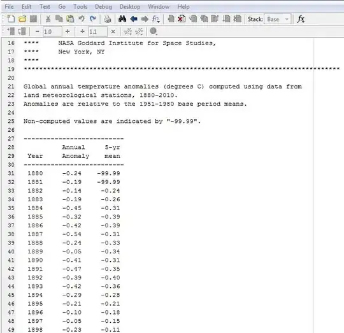Increment value with the plus button
The height and width of the screenshot is (333, 344).
click(68, 32)
